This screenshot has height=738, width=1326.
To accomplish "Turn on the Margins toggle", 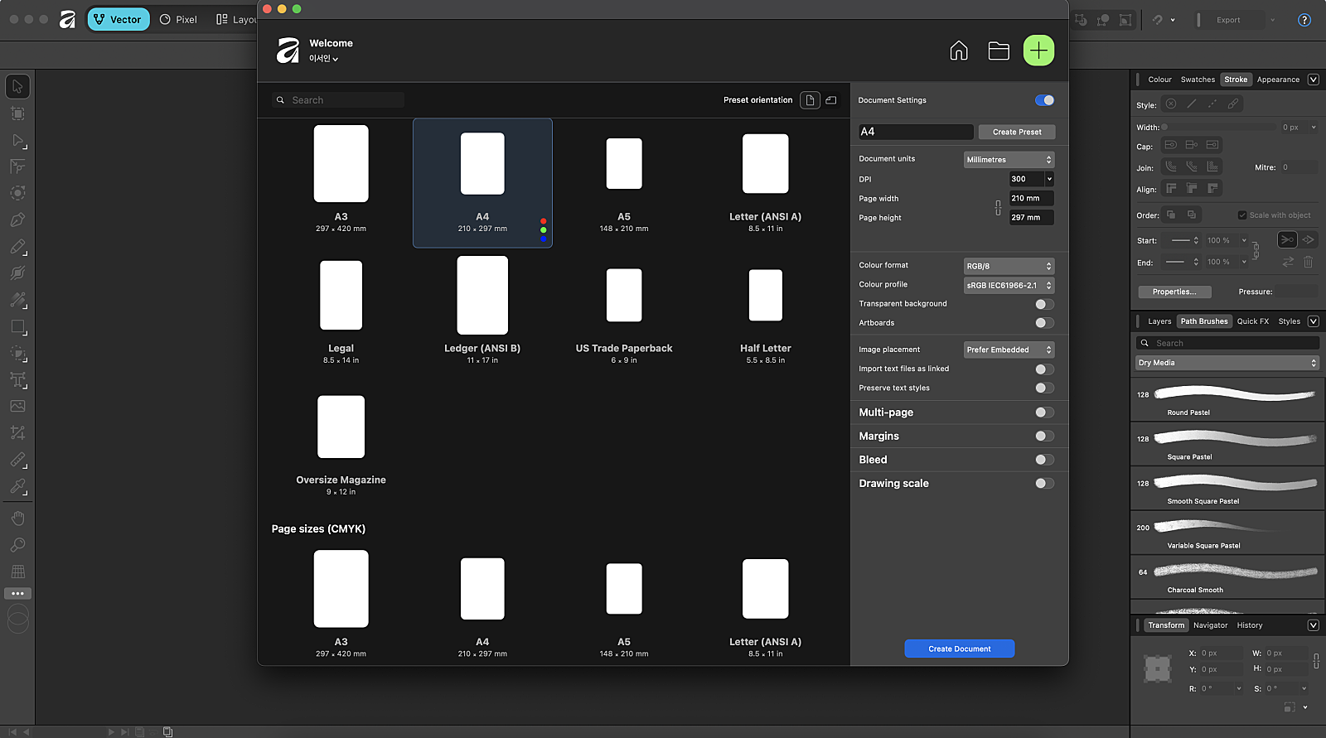I will [1044, 436].
